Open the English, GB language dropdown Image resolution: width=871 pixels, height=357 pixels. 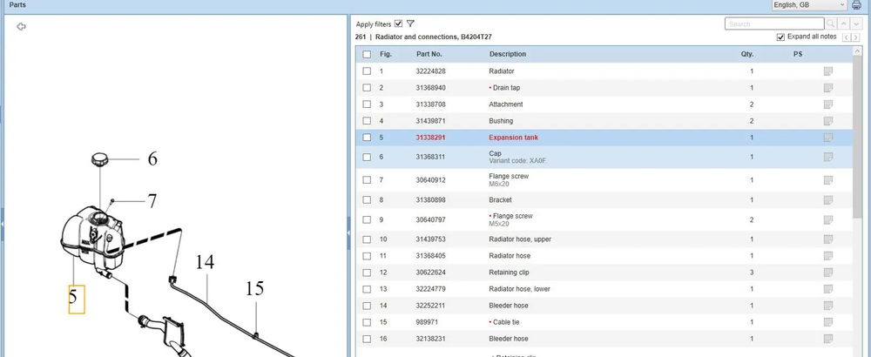pyautogui.click(x=810, y=5)
